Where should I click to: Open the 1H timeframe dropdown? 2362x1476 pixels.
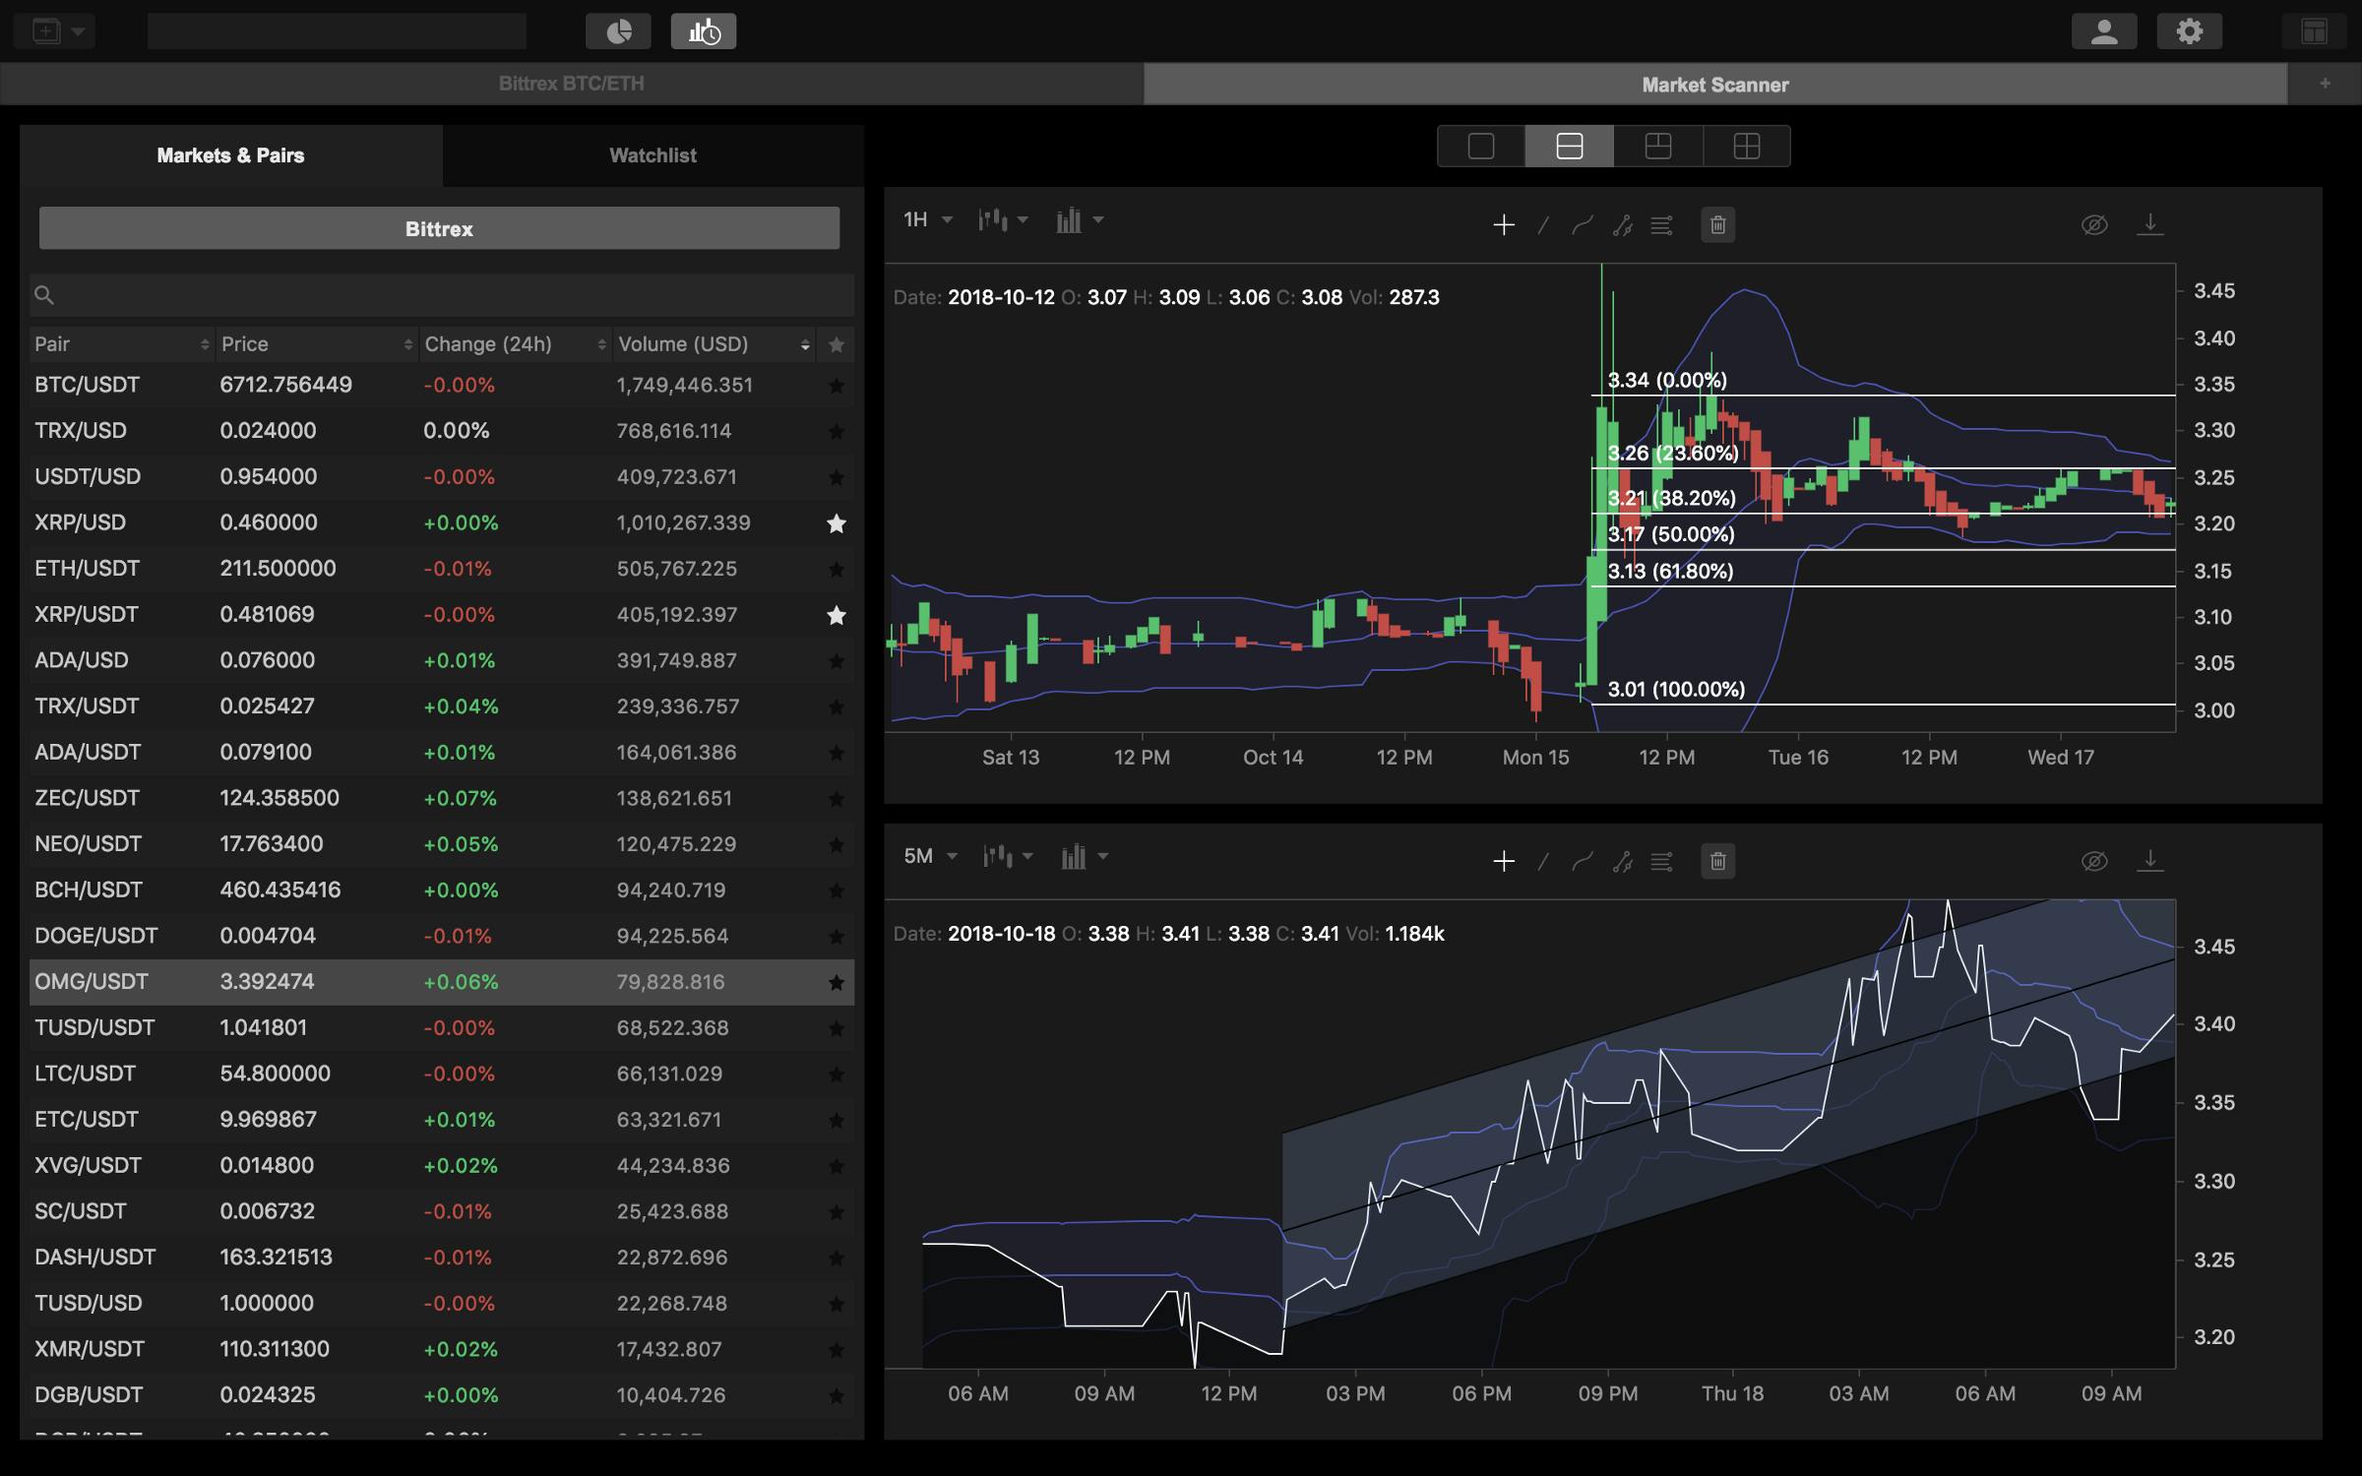click(x=926, y=220)
